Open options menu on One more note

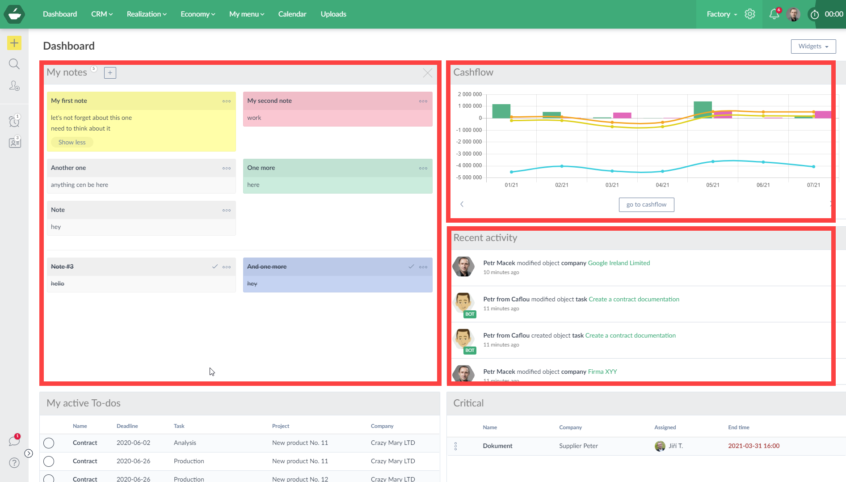(423, 168)
